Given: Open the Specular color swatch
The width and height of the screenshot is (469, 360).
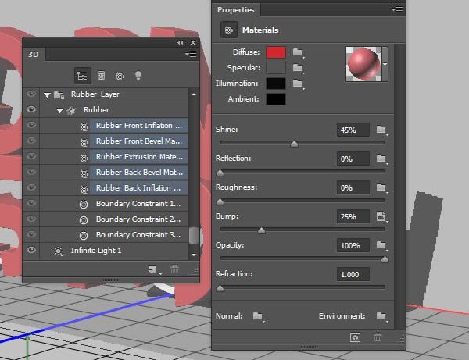Looking at the screenshot, I should coord(276,68).
